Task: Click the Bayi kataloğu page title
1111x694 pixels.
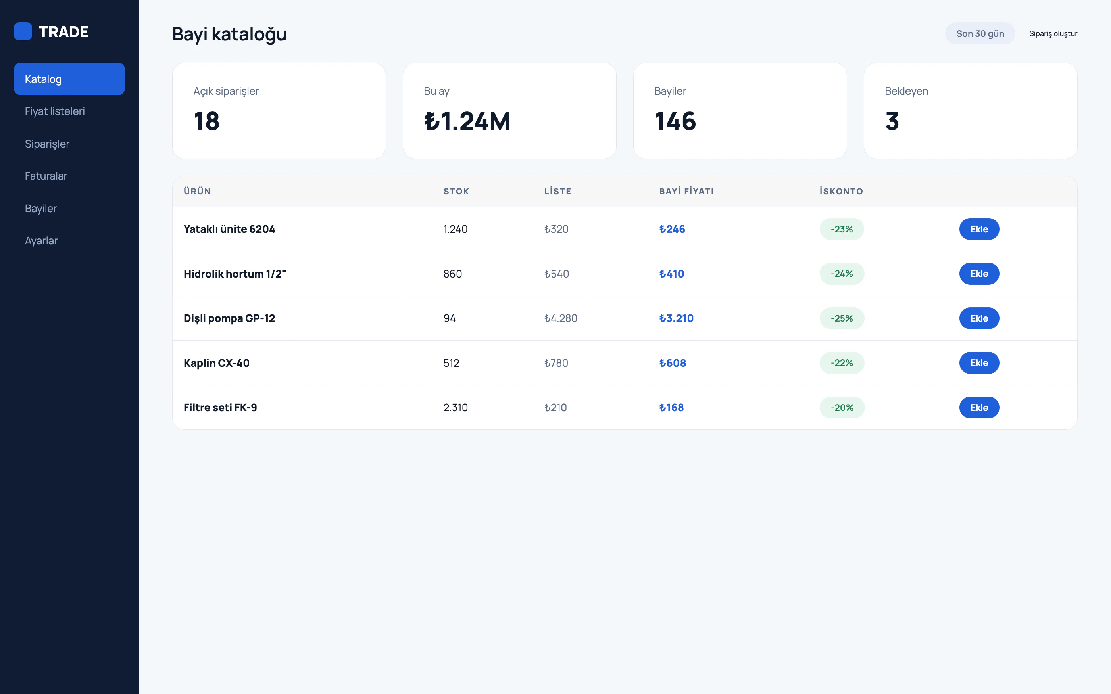Action: point(229,35)
